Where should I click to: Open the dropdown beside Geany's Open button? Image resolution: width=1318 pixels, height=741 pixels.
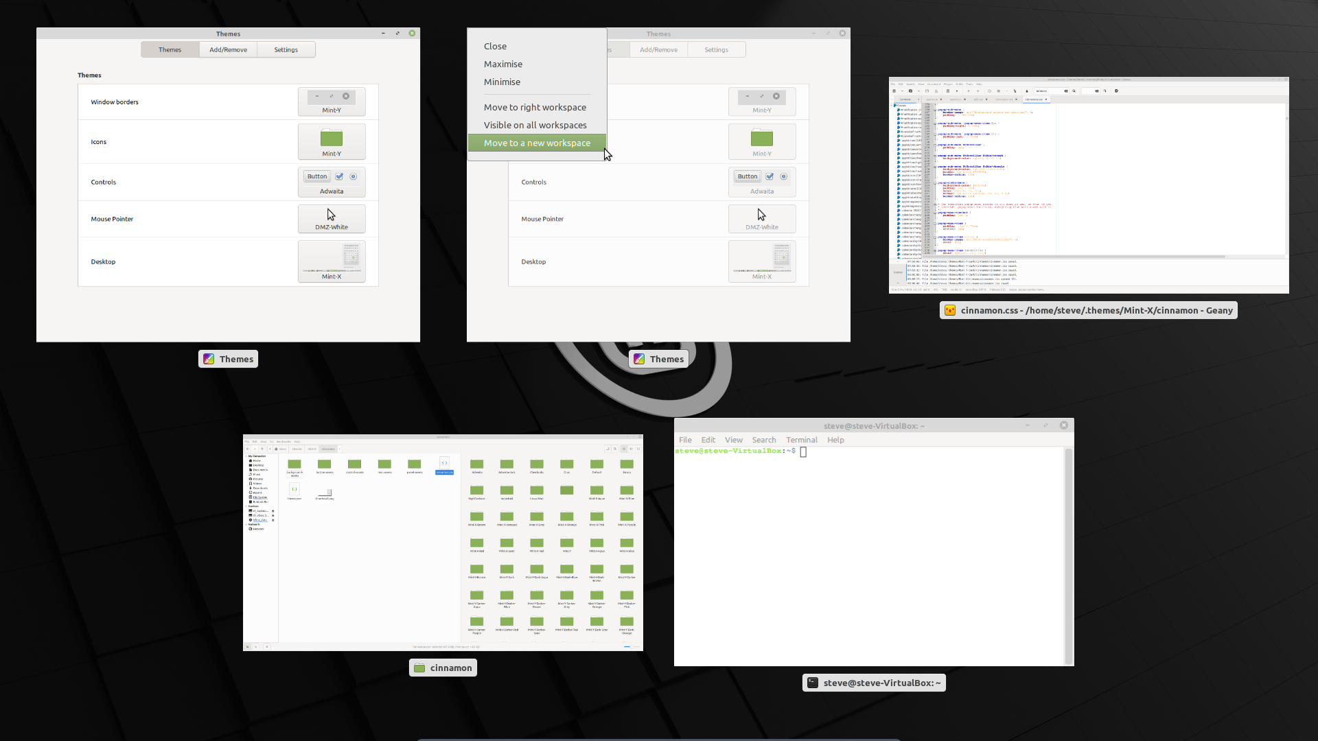click(x=918, y=91)
